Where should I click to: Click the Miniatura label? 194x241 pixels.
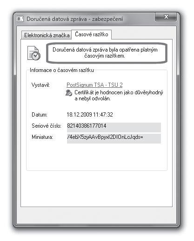click(42, 137)
